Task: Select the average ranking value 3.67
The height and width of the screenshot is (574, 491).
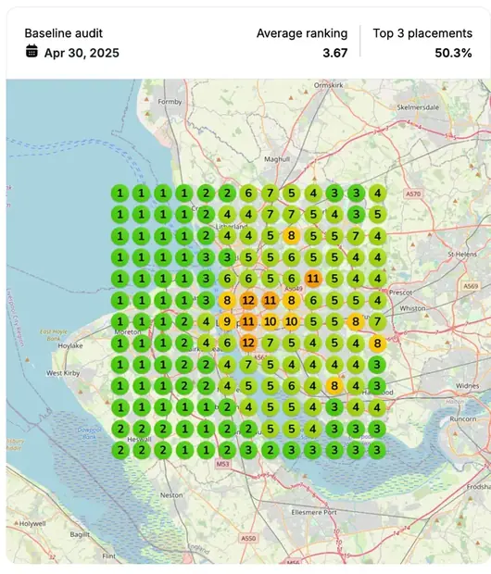Action: pyautogui.click(x=335, y=53)
